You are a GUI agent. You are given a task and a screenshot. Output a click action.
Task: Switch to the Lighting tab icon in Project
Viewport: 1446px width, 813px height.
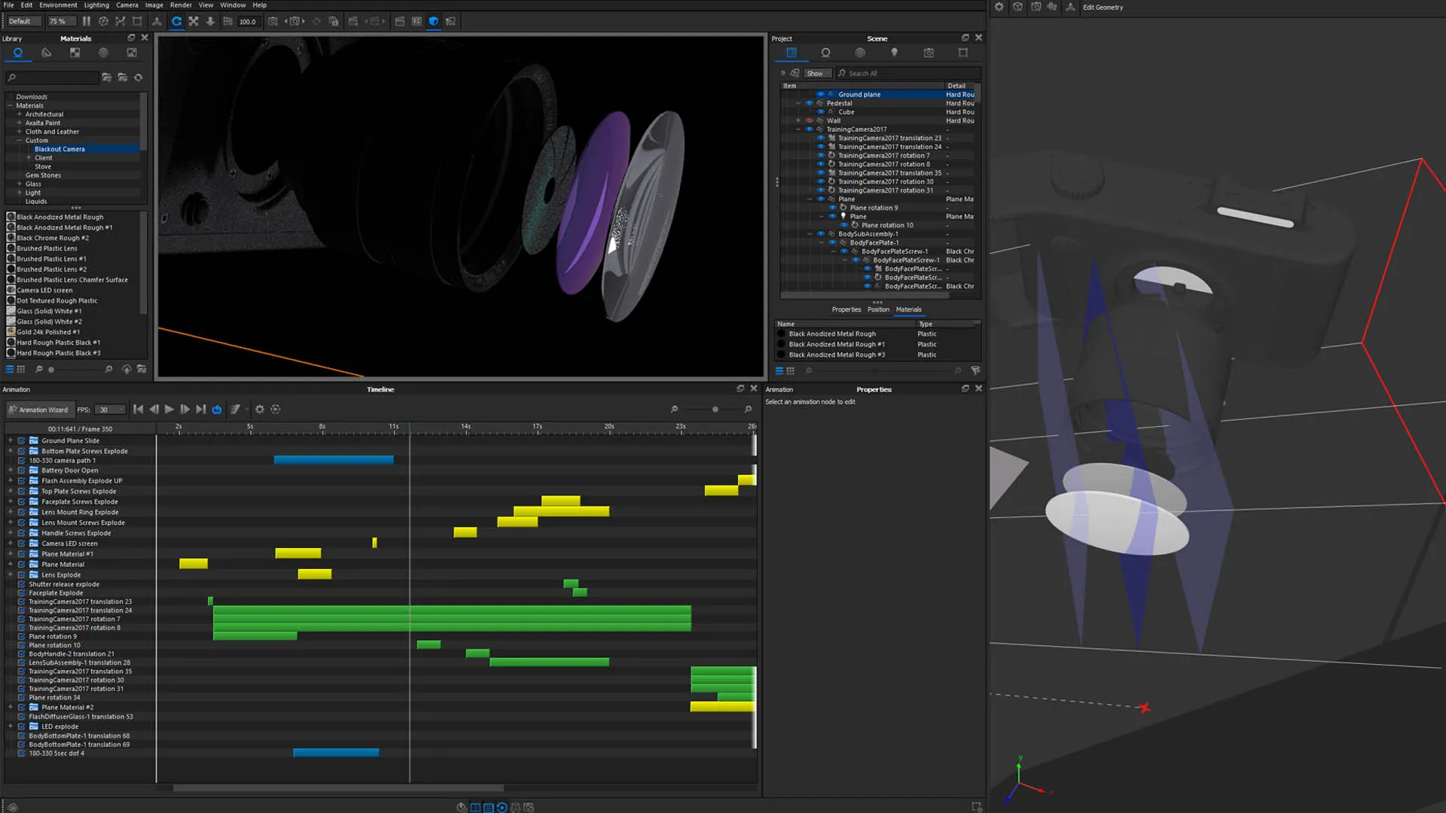click(894, 53)
